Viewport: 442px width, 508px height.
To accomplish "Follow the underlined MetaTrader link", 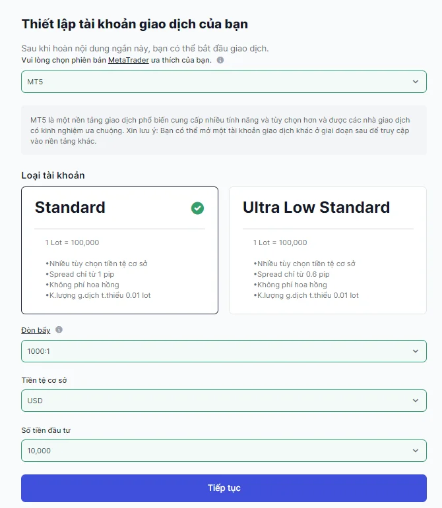I will tap(129, 60).
